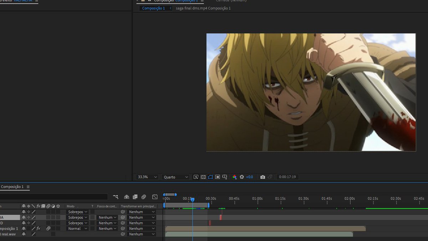
Task: Click the fx switch on Composição 1 layer
Action: (x=39, y=229)
